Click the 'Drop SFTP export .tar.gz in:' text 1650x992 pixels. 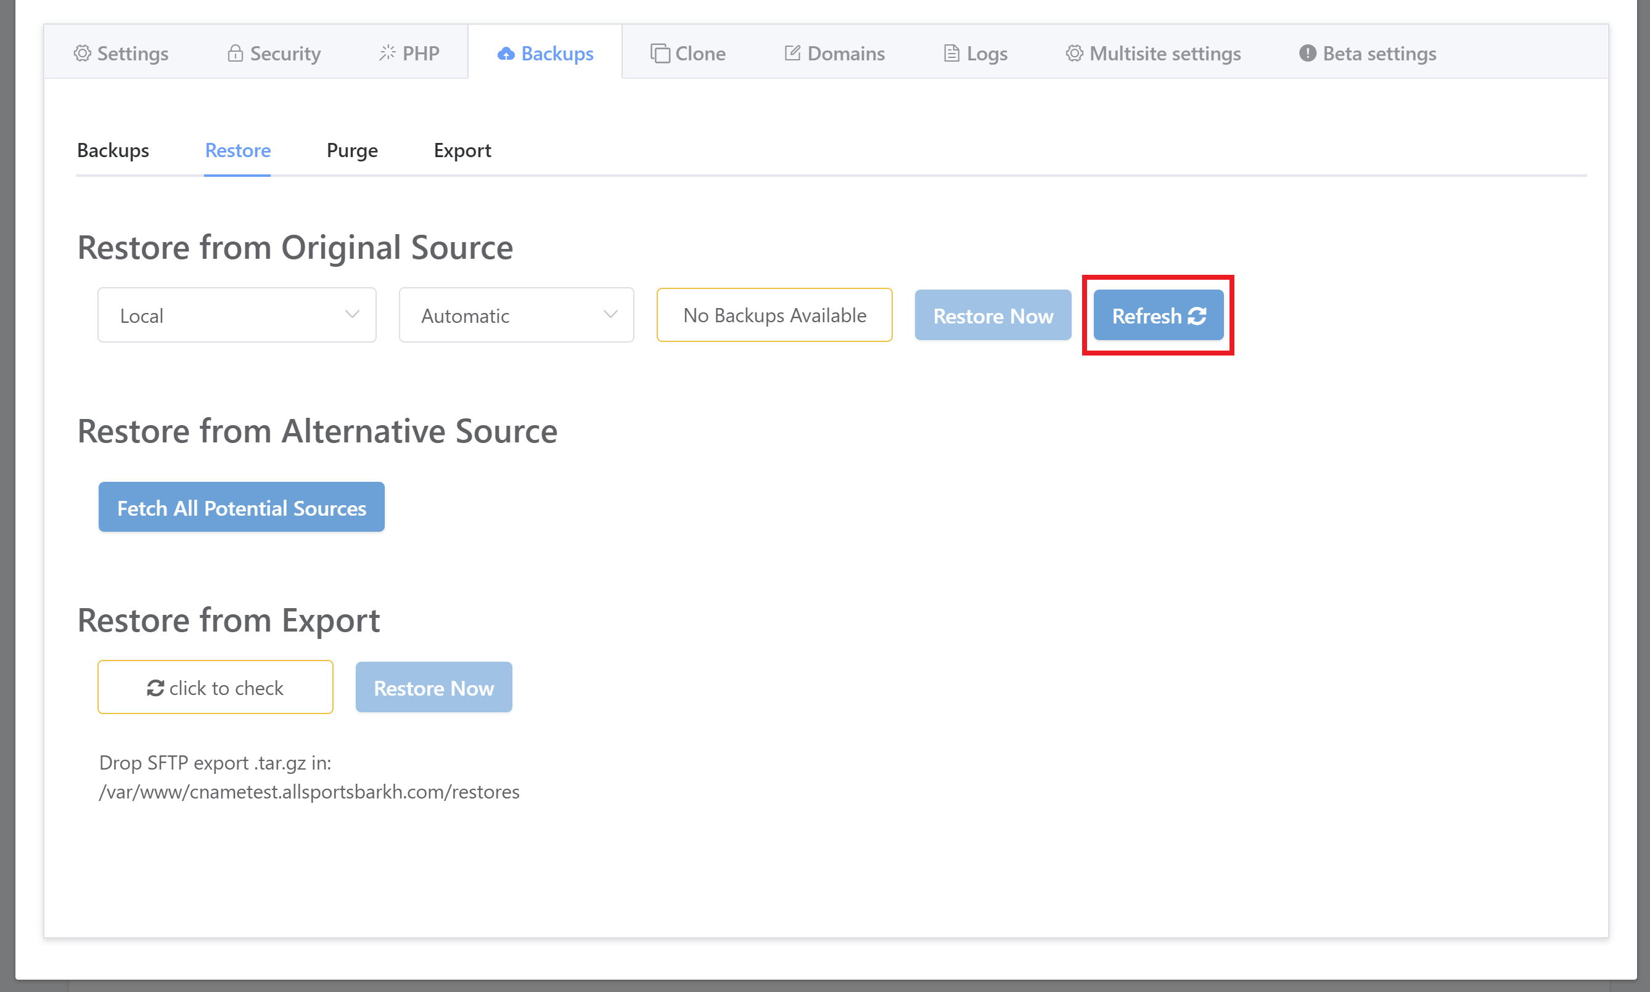(215, 763)
